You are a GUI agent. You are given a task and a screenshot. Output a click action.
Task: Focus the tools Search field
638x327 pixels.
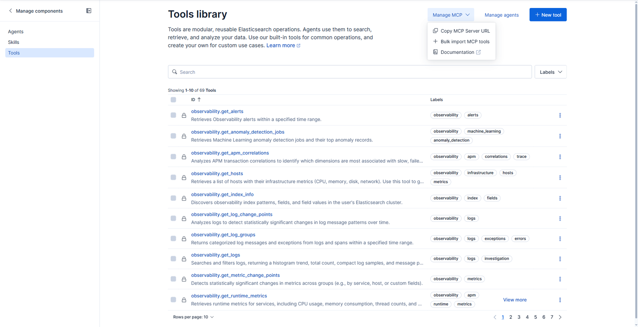pyautogui.click(x=350, y=72)
